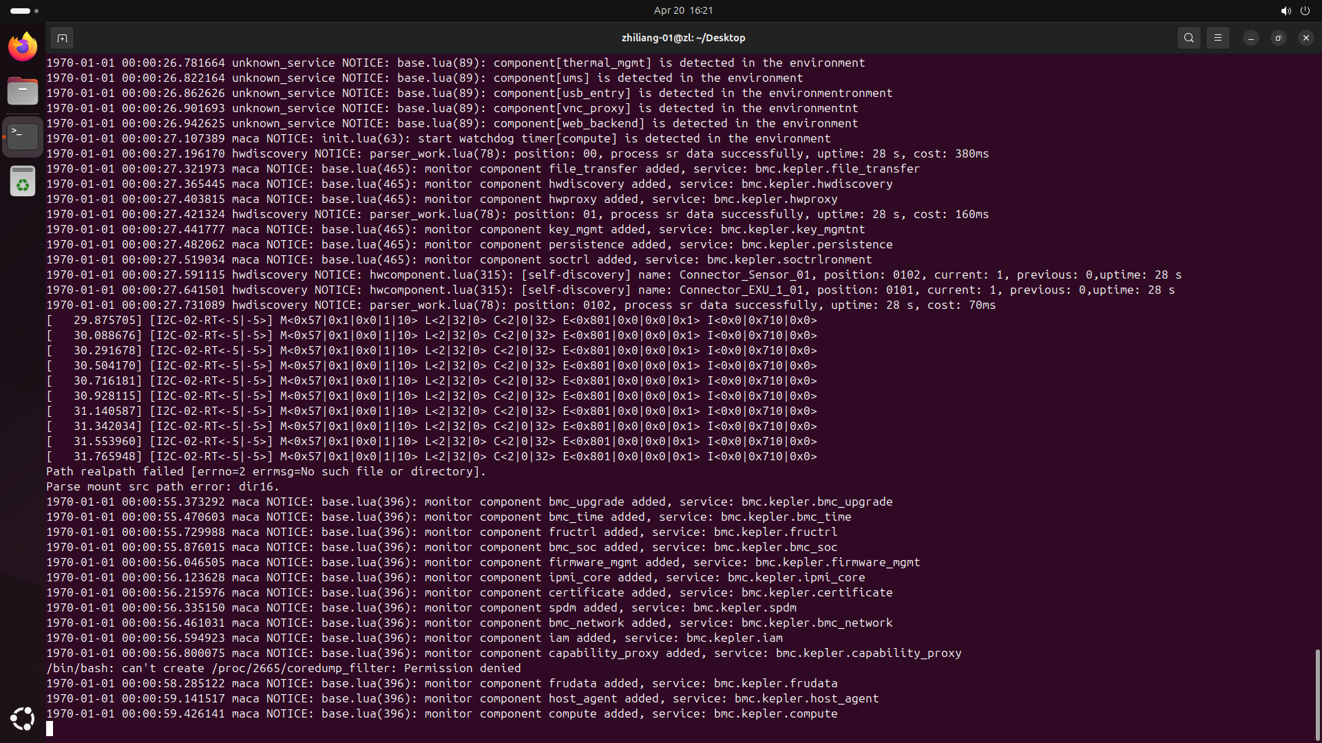1322x743 pixels.
Task: Open the system volume indicator
Action: point(1286,10)
